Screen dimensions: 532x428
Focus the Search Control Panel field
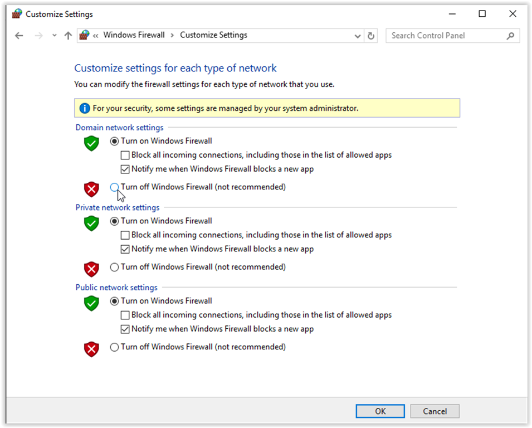coord(452,36)
